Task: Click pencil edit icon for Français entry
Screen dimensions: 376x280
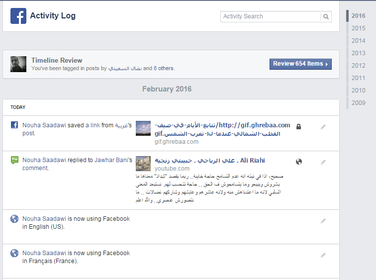Action: (x=323, y=255)
